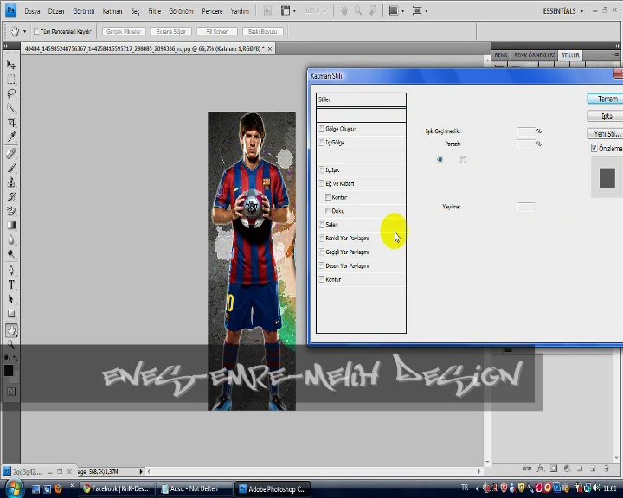The width and height of the screenshot is (623, 498).
Task: Enable Doku sub-option checkbox
Action: point(328,211)
